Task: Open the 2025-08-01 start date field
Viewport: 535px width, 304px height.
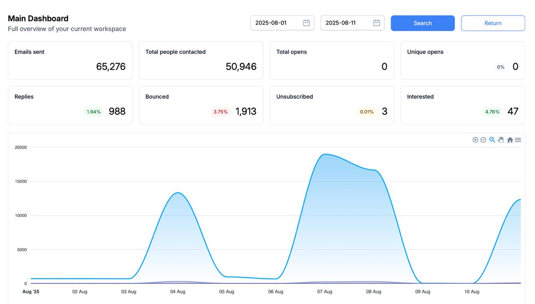Action: 276,23
